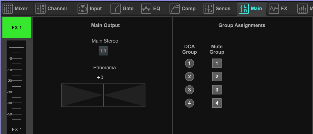Click the EQ curve icon
This screenshot has height=134, width=313.
(146, 9)
